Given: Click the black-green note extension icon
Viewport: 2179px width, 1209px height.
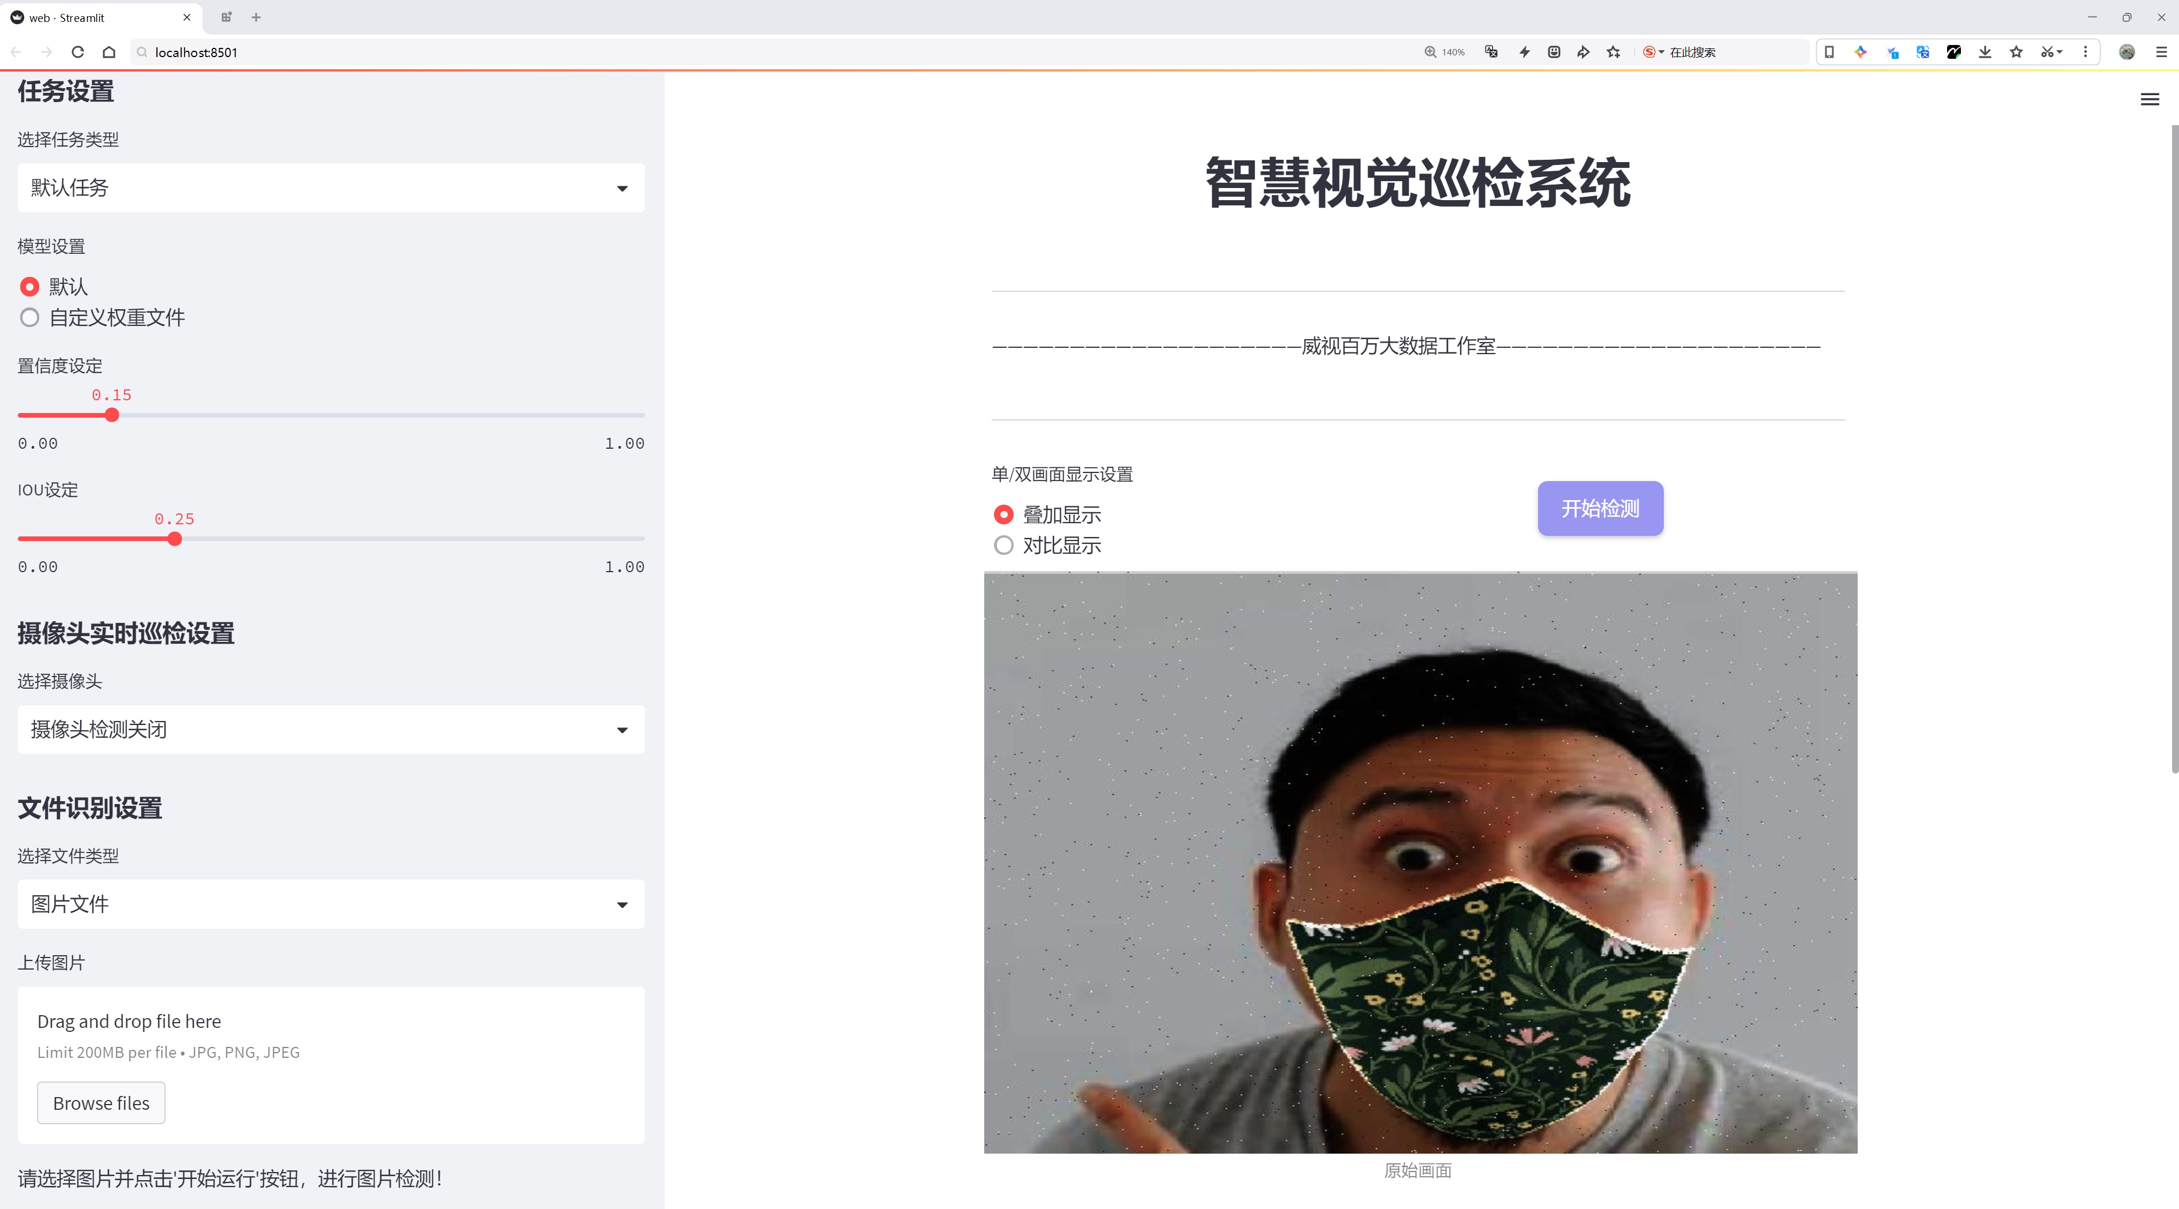Looking at the screenshot, I should click(x=1954, y=52).
